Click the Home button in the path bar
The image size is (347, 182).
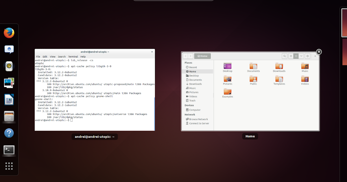point(202,56)
